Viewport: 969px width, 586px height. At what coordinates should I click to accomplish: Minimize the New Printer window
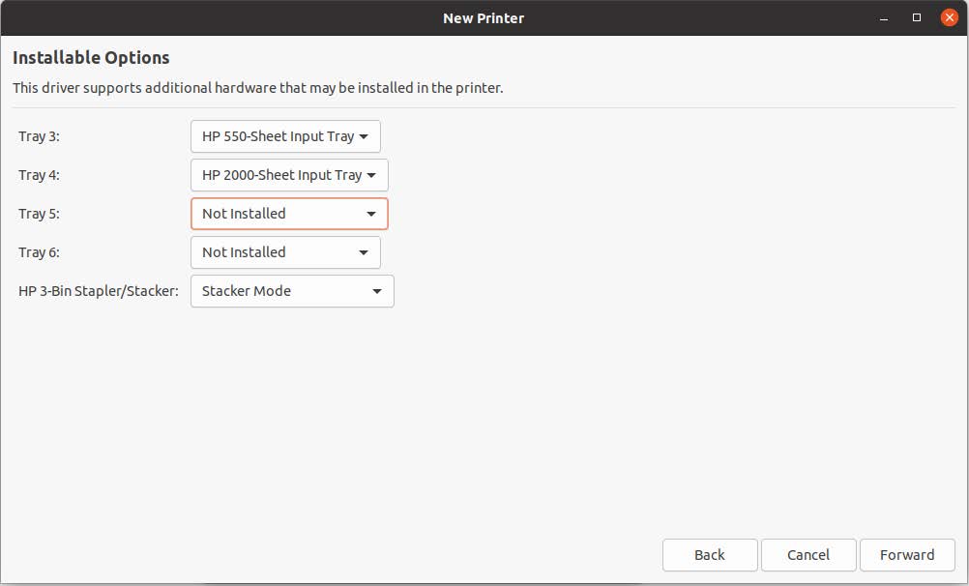885,17
